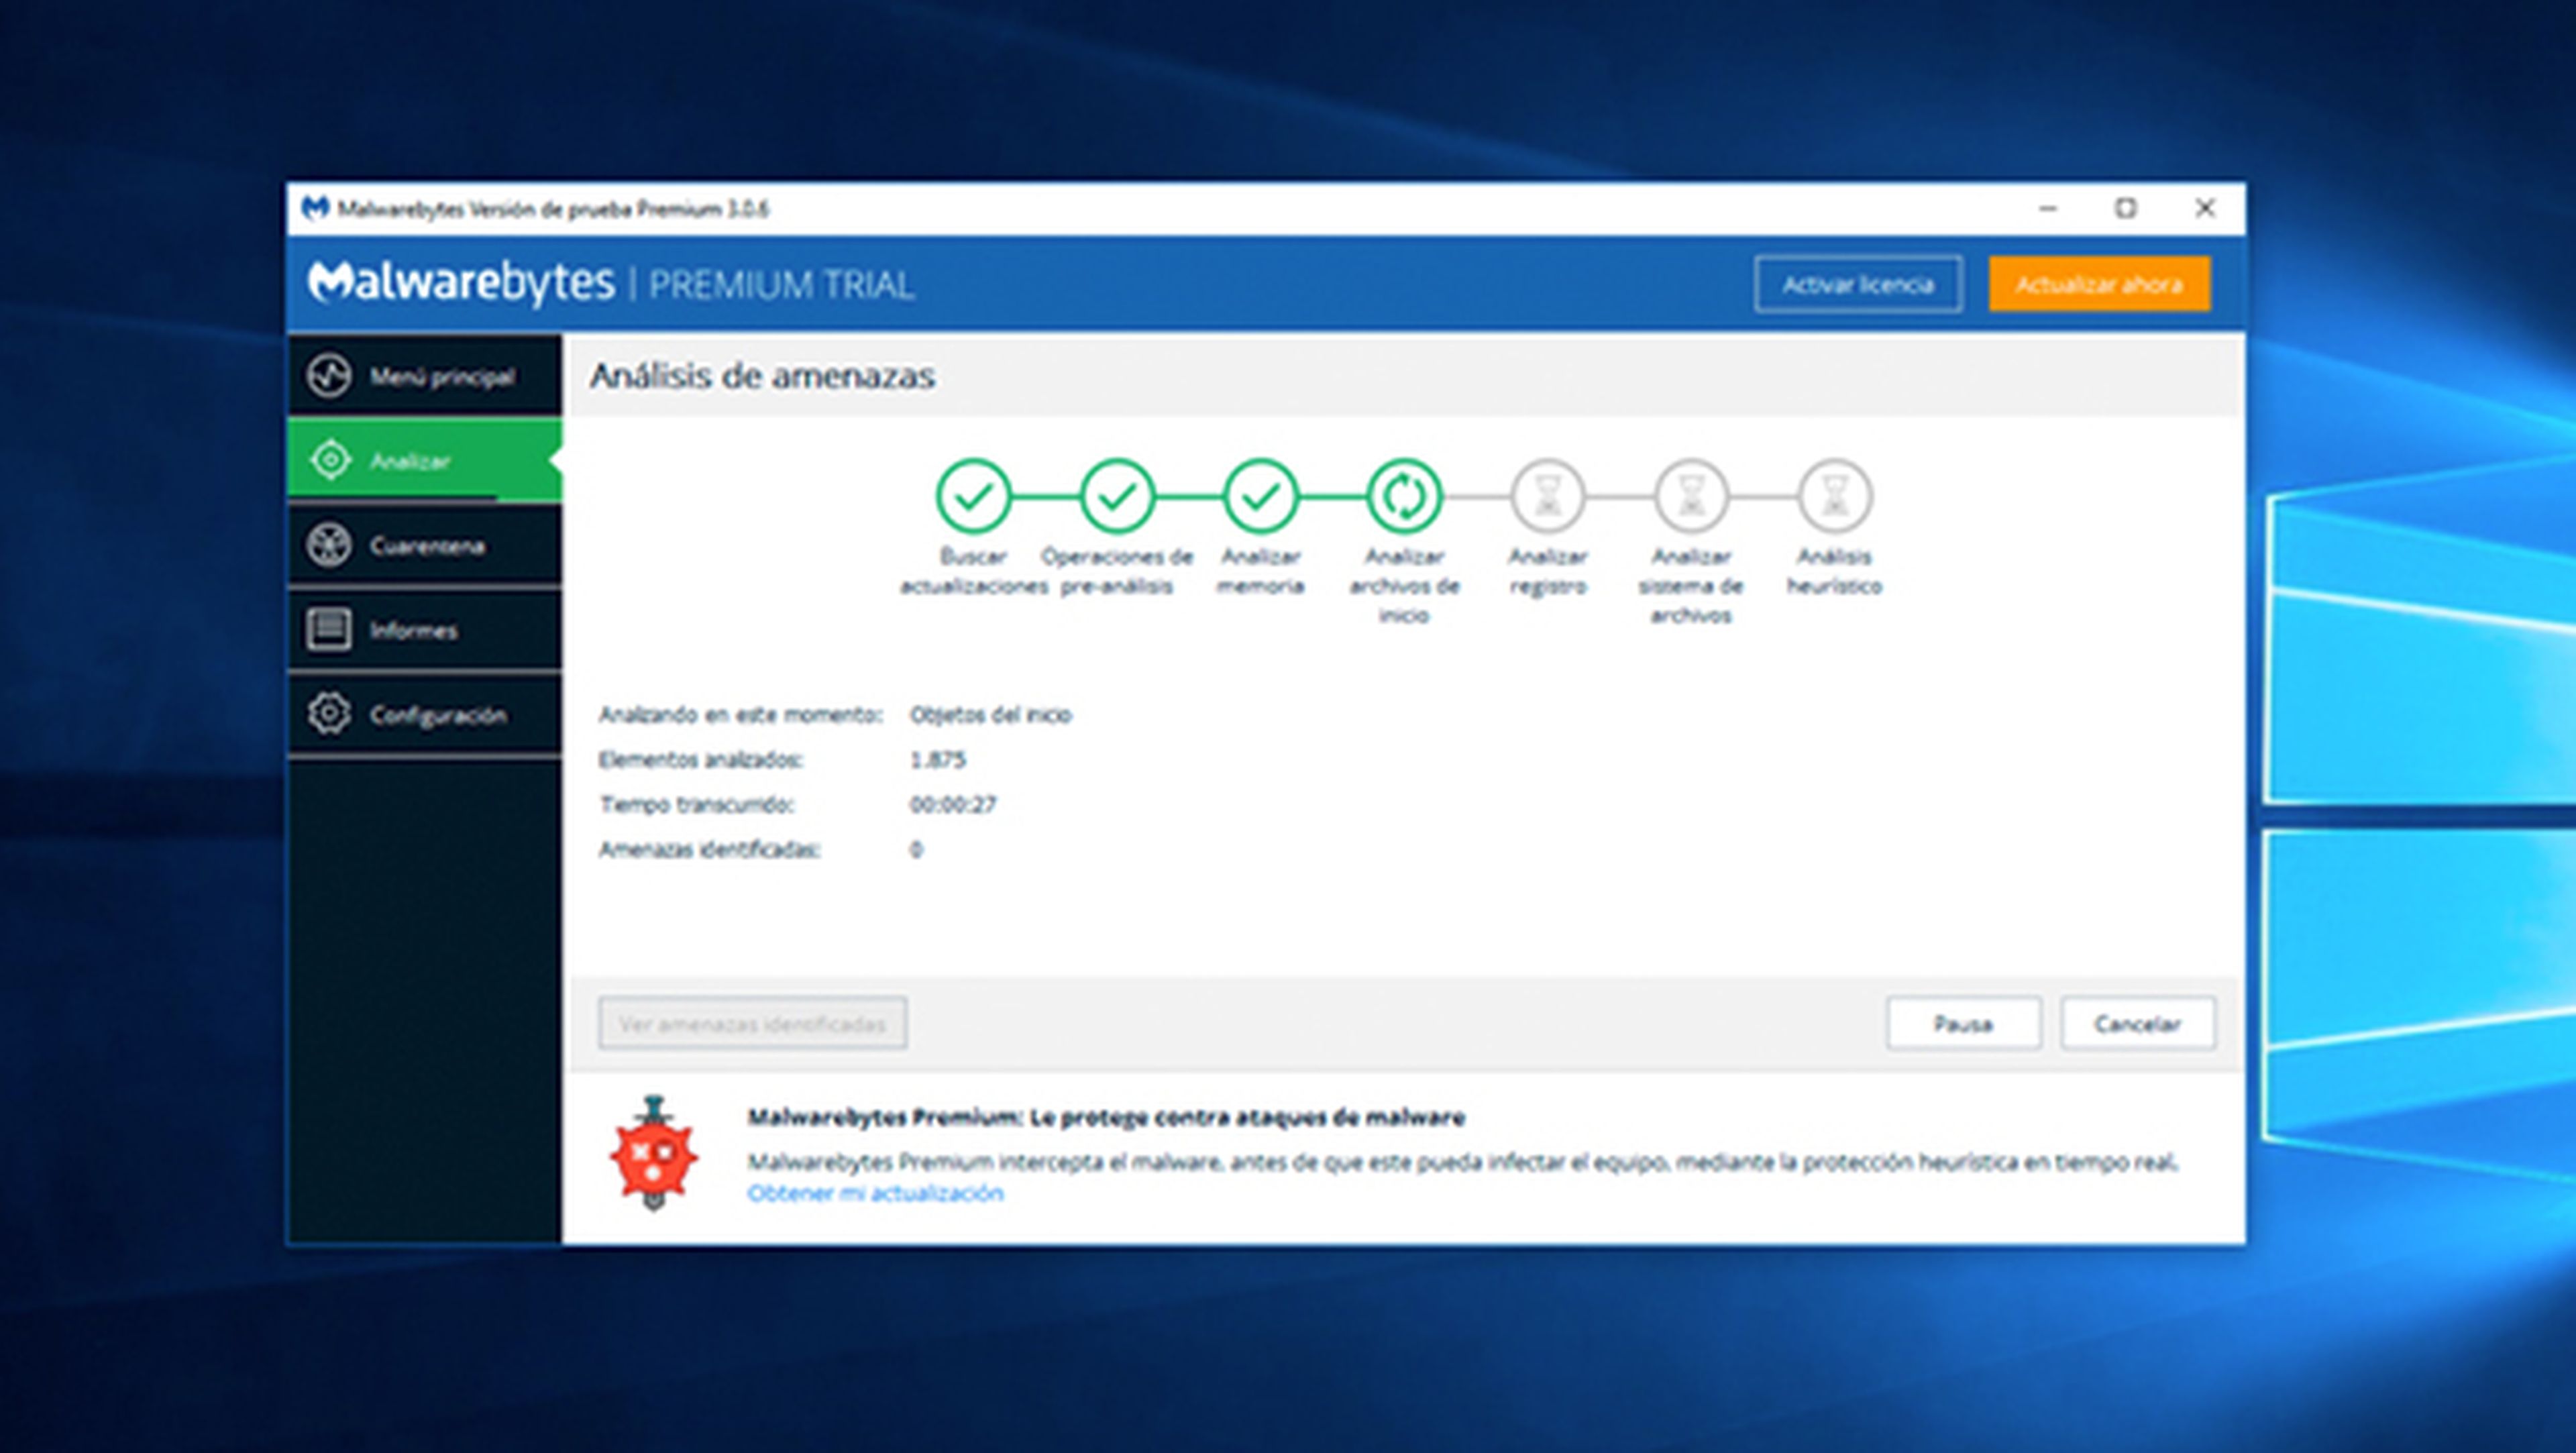Viewport: 2576px width, 1453px height.
Task: Select the Analizar sidebar item
Action: point(424,460)
